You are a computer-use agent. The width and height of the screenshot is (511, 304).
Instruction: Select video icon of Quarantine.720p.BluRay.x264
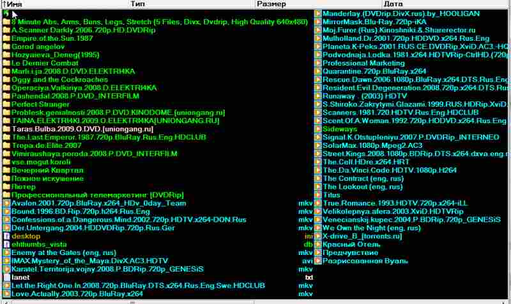point(317,71)
